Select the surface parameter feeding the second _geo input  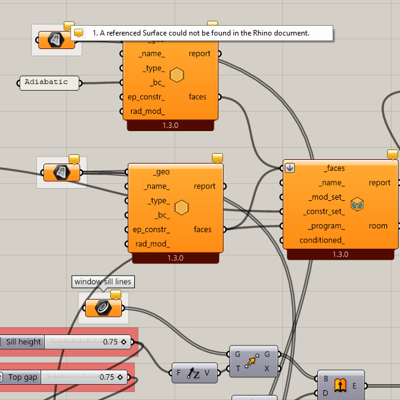[x=61, y=173]
